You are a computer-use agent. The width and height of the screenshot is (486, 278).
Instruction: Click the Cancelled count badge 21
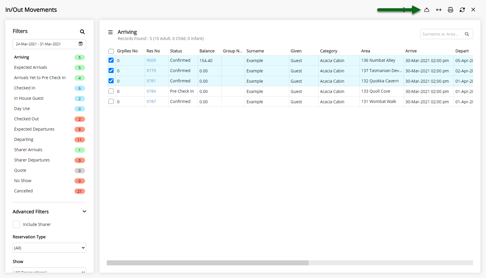coord(79,191)
